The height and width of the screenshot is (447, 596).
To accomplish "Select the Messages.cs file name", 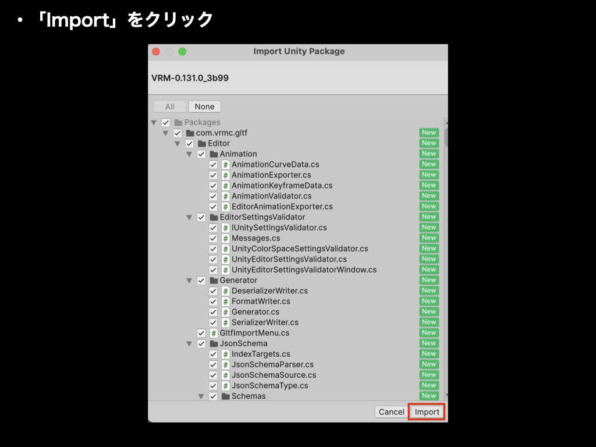I will 256,238.
